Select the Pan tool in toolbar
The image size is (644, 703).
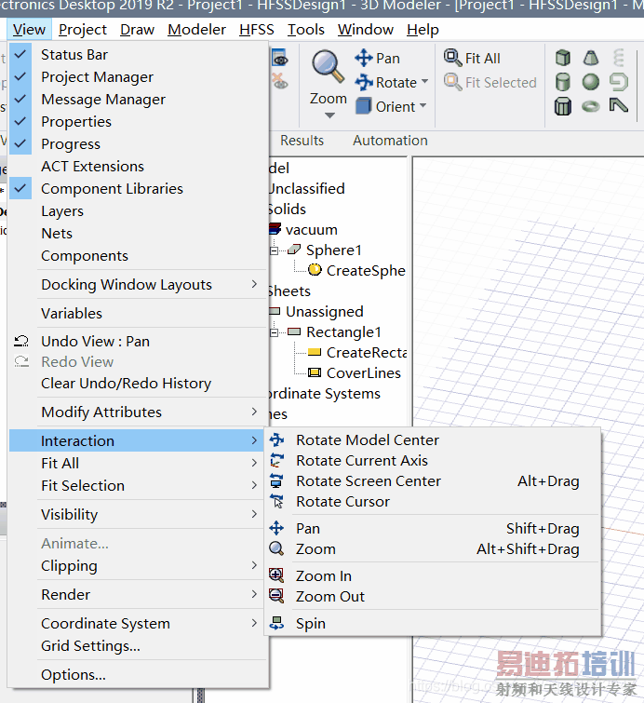(x=377, y=59)
